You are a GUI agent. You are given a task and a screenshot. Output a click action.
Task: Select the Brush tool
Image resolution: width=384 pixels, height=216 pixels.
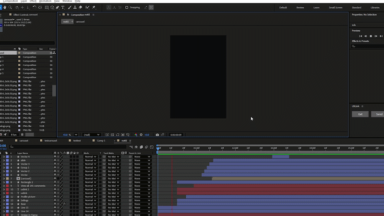70,8
